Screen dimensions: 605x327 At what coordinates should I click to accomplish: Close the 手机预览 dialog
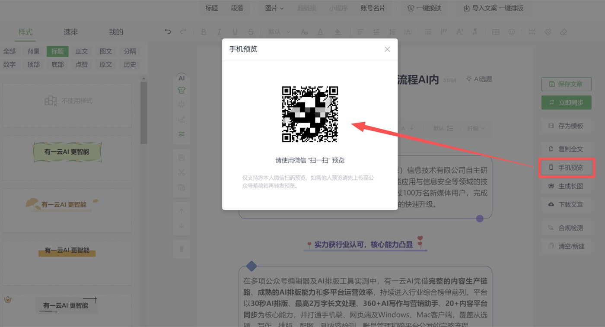(387, 49)
